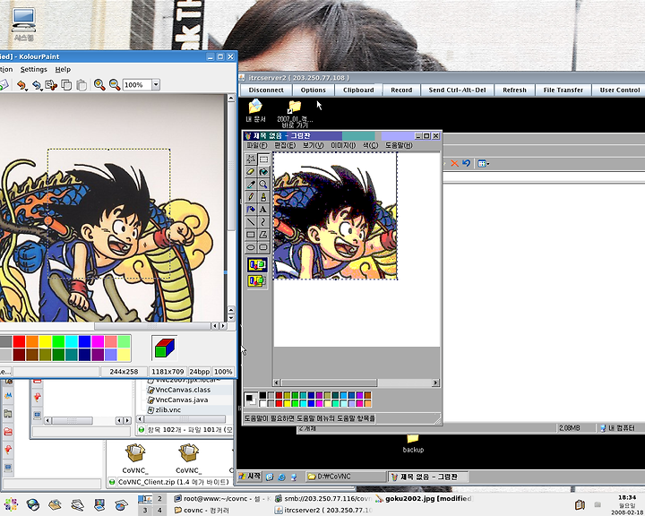Click the Redo icon in KolourPaint toolbar
This screenshot has height=516, width=645.
point(36,85)
